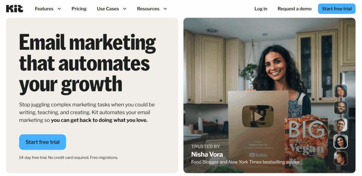Image resolution: width=362 pixels, height=176 pixels.
Task: Open the Features menu item
Action: tap(44, 9)
